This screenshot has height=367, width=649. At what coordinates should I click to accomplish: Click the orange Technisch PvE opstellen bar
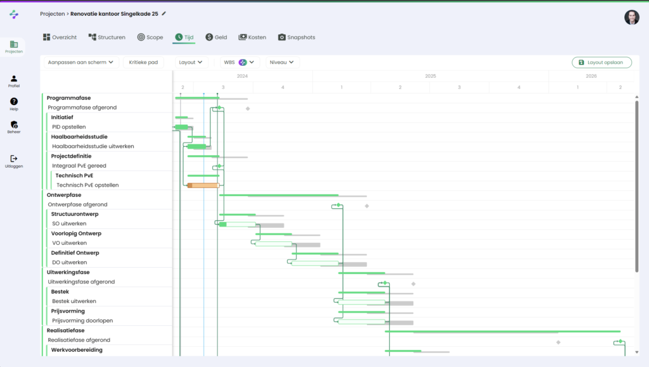point(203,185)
